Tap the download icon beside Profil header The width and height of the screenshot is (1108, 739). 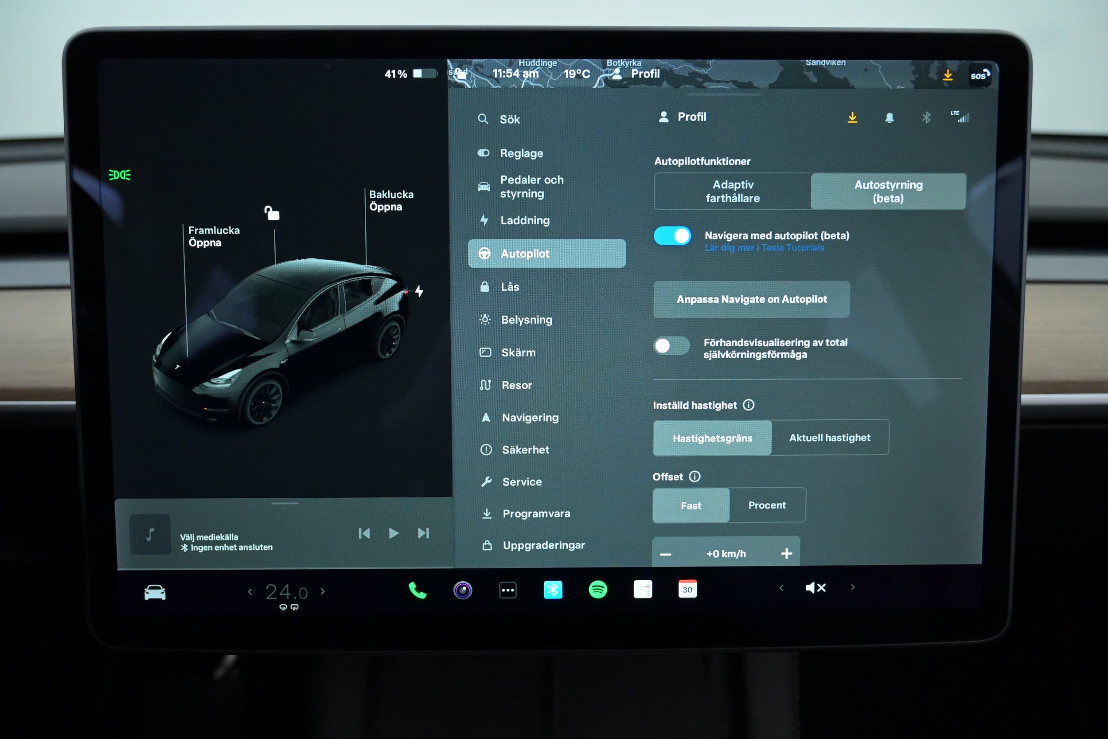click(x=852, y=117)
